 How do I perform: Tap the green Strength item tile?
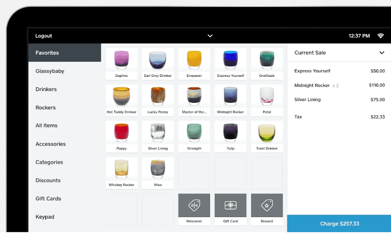point(194,137)
